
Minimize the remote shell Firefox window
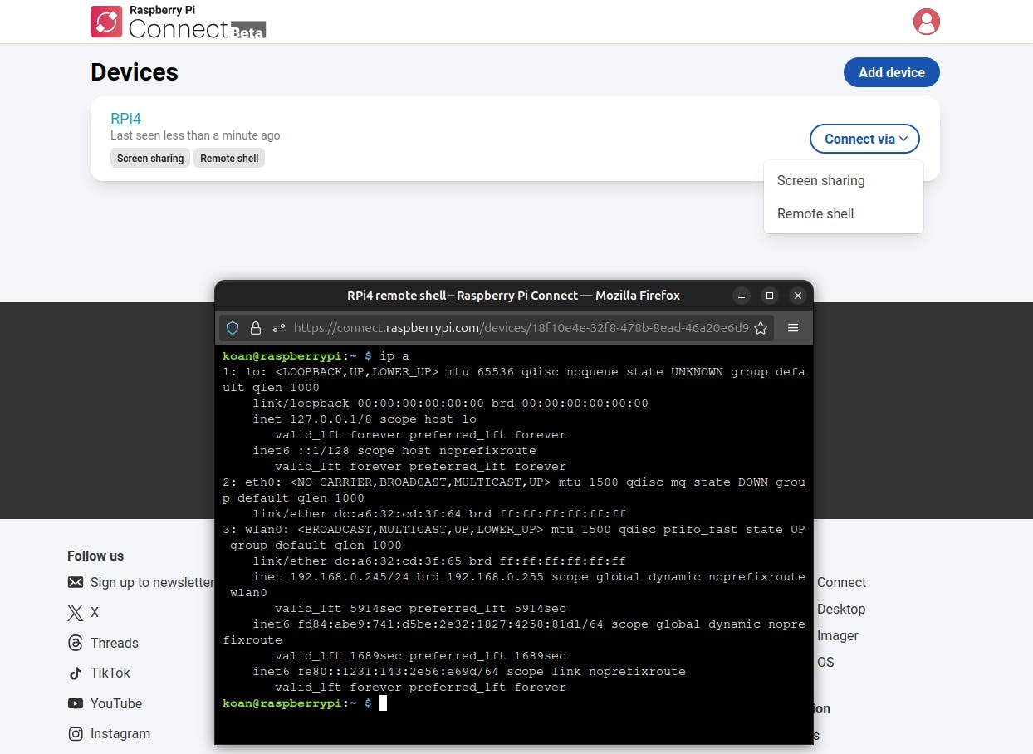coord(742,296)
